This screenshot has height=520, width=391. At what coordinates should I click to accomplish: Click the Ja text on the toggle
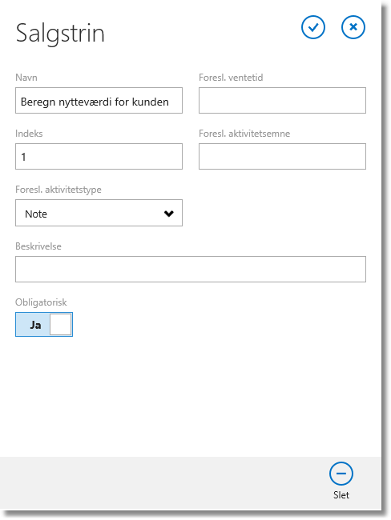point(35,325)
